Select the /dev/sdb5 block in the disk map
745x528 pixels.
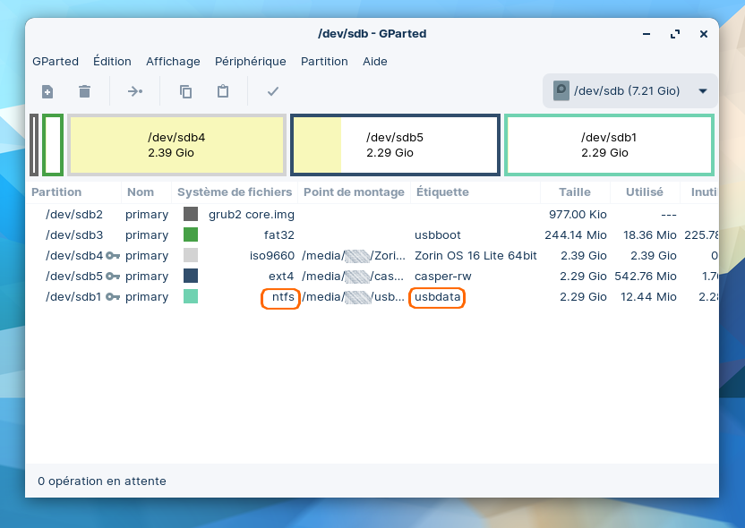click(395, 145)
